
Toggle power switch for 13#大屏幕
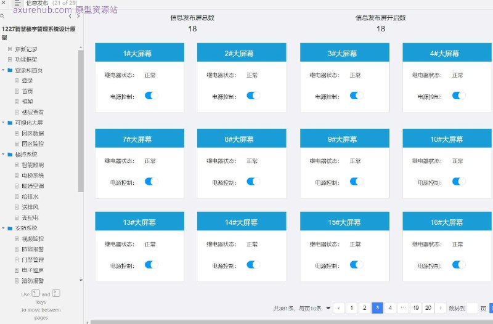[151, 265]
